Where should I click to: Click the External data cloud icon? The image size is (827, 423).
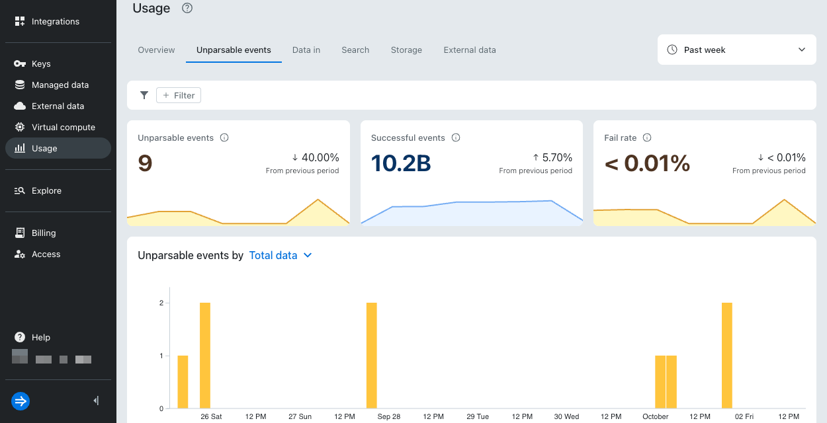point(20,106)
